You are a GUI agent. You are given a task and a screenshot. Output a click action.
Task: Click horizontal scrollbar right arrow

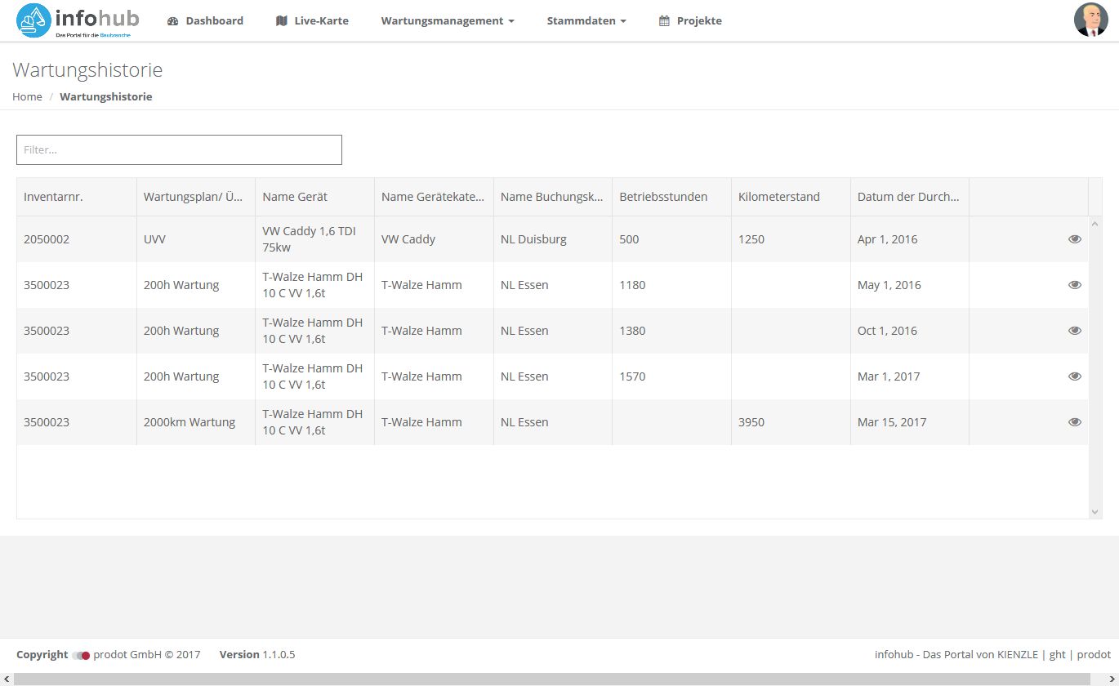[x=1112, y=679]
